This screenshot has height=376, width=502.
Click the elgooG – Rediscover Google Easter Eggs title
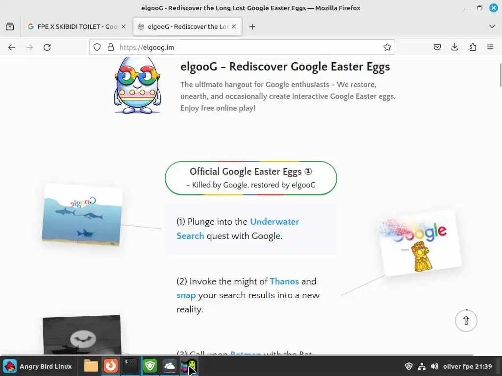(x=285, y=67)
